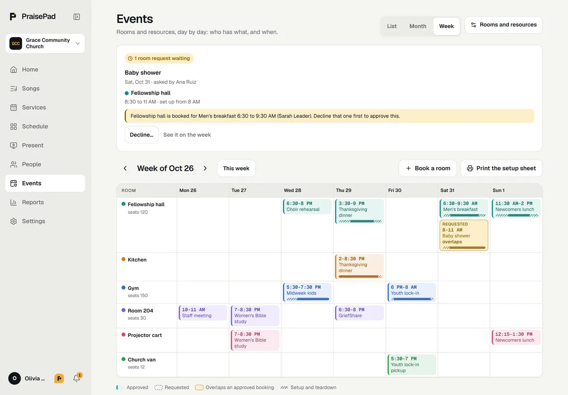568x395 pixels.
Task: Open the Choir rehearsal booking on Wednesday
Action: 307,207
